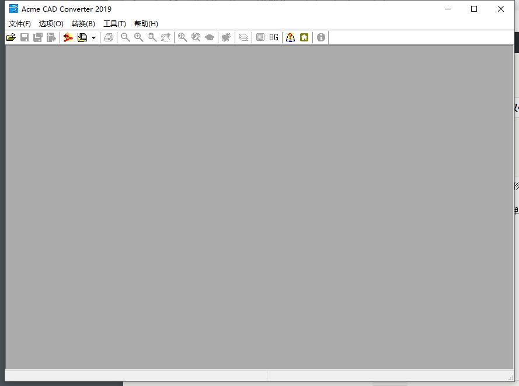Click the red Convert to PDF icon

click(x=68, y=37)
